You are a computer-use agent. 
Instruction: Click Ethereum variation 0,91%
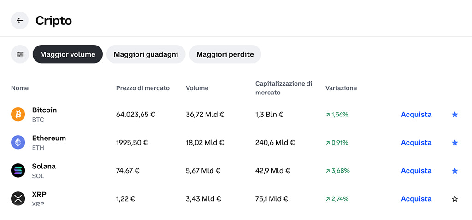pyautogui.click(x=337, y=143)
